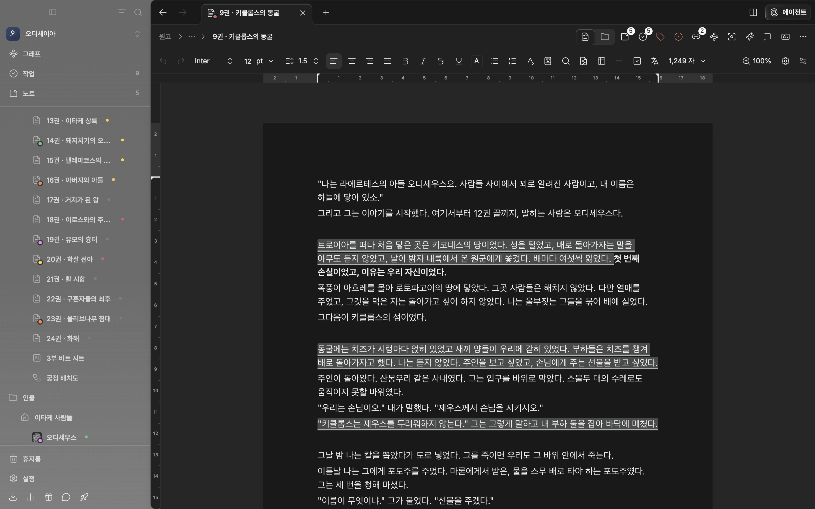The image size is (815, 509).
Task: Open sidebar search magnifier
Action: (x=138, y=12)
